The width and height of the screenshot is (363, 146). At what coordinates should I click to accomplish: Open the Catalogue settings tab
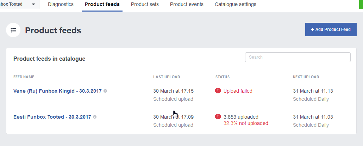coord(235,5)
